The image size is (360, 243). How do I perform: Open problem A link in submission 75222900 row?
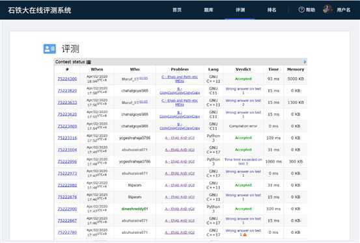click(x=180, y=209)
